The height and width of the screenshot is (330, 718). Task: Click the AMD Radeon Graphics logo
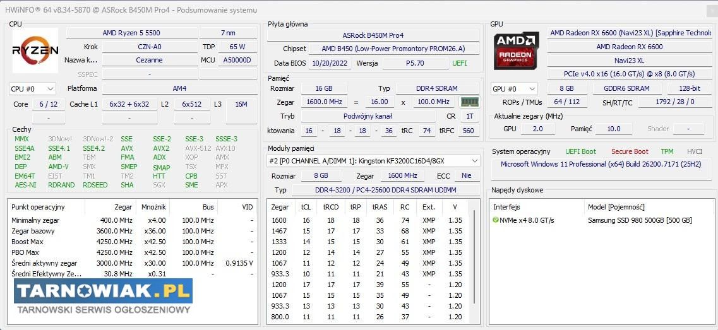516,50
